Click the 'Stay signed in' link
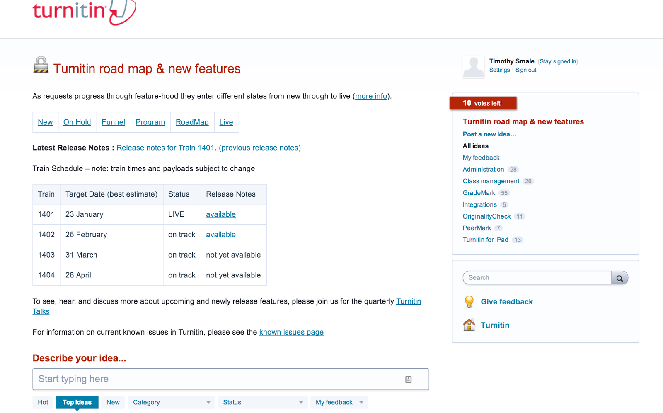 pyautogui.click(x=558, y=61)
